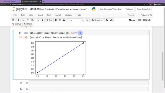
Task: Click the browser back arrow
Action: [x=2, y=5]
